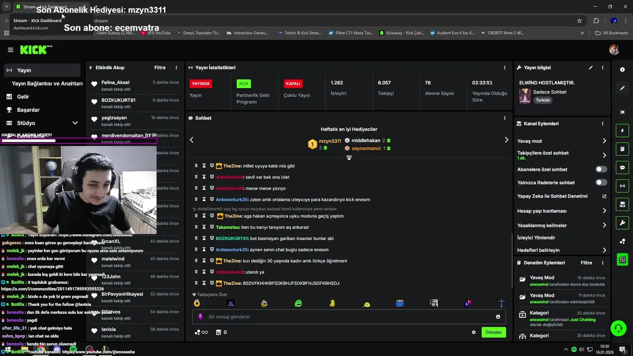Open the YouTube bookmark
This screenshot has width=633, height=356.
click(155, 33)
